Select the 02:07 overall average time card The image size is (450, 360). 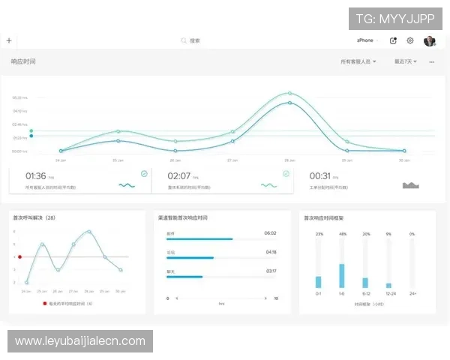coord(221,181)
